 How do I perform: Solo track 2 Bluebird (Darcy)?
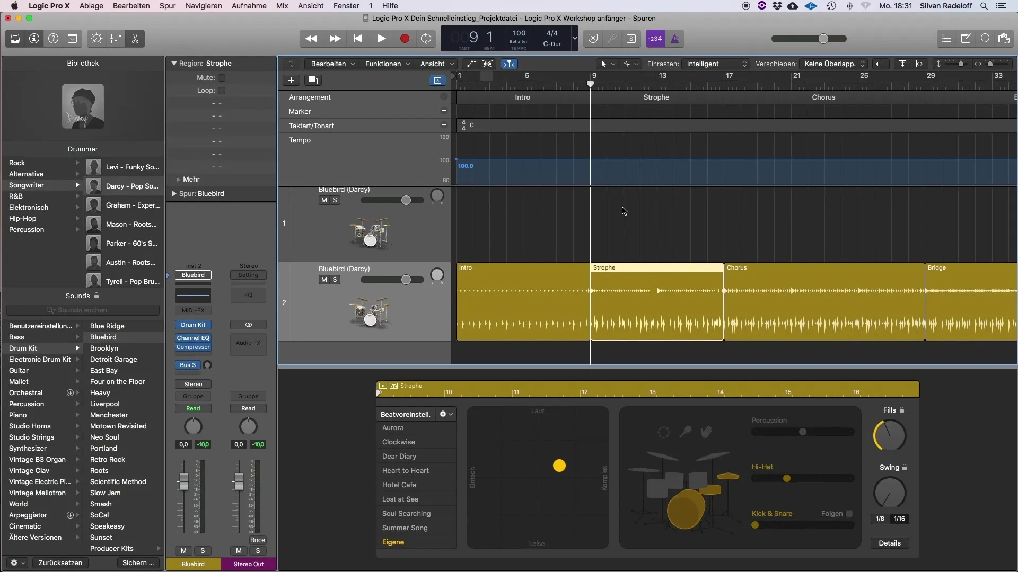click(x=335, y=280)
